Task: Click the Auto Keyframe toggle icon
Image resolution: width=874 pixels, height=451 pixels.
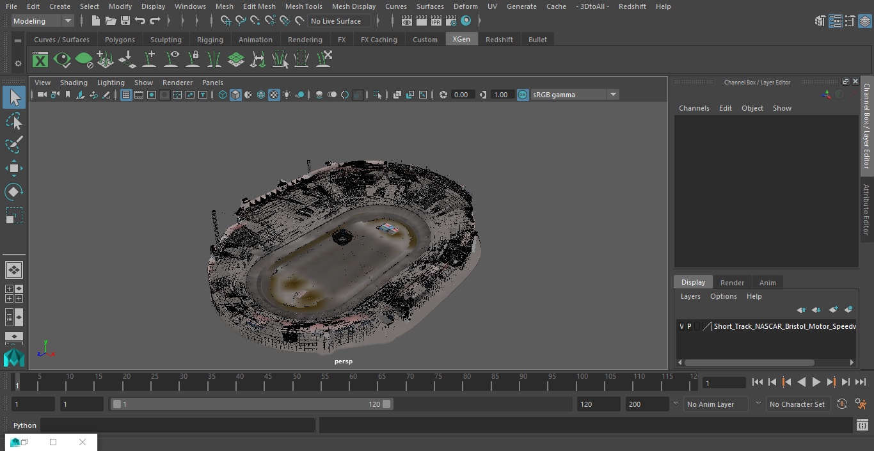Action: point(841,404)
